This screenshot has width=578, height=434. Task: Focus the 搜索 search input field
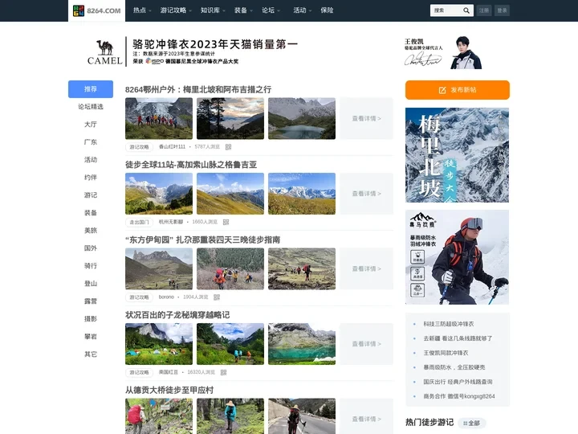(447, 10)
